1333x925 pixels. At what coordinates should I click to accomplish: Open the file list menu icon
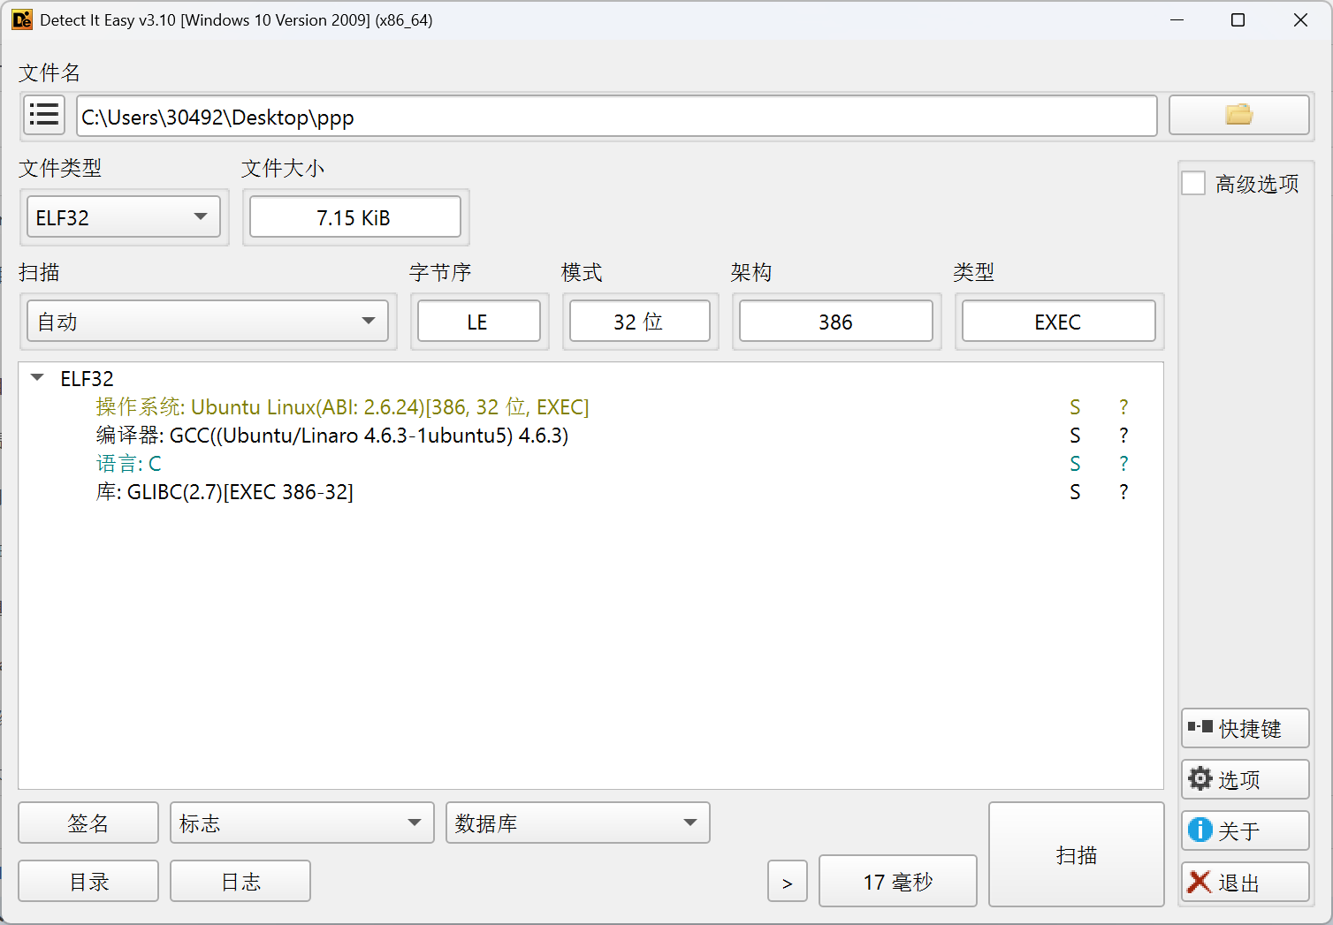tap(44, 116)
